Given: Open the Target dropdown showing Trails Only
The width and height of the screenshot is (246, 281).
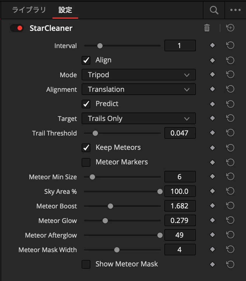Looking at the screenshot, I should click(139, 118).
